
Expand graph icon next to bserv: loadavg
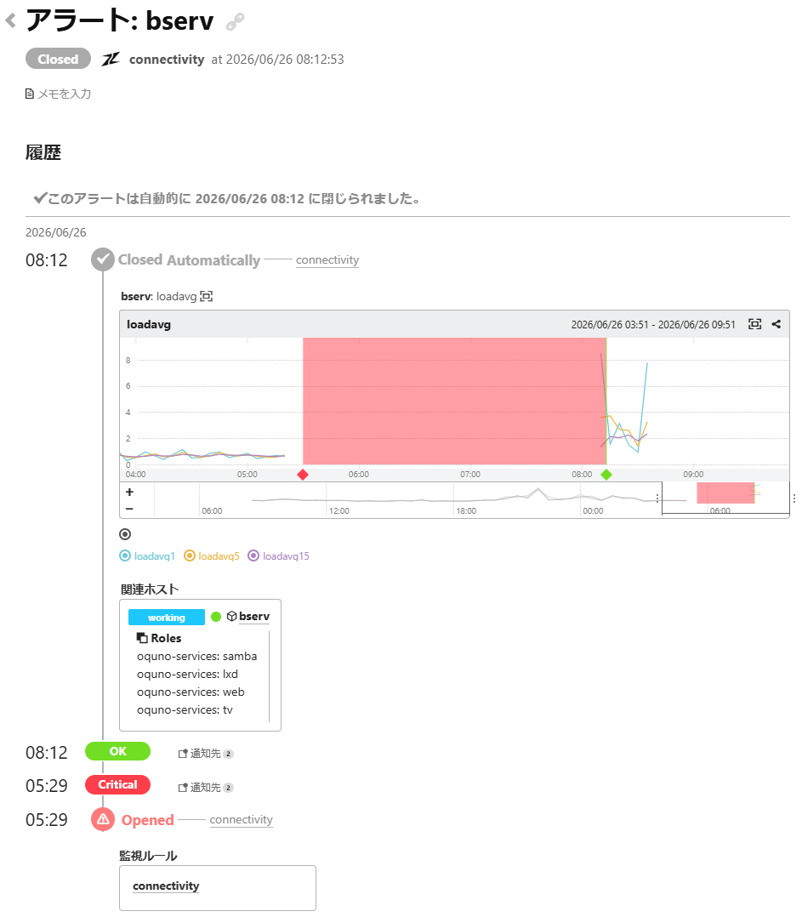[207, 297]
